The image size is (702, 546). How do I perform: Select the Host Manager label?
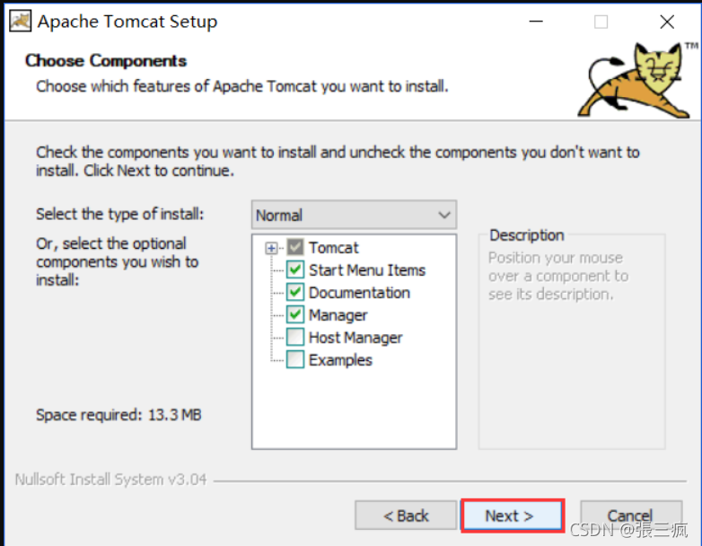[355, 338]
